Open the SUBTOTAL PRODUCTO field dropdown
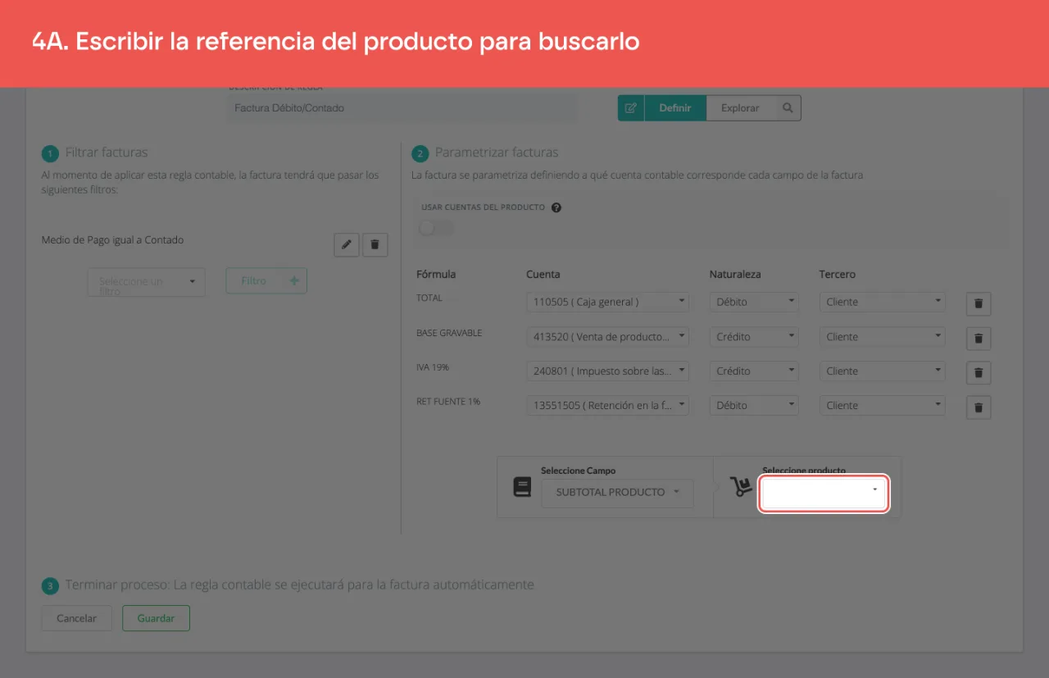 pyautogui.click(x=617, y=493)
